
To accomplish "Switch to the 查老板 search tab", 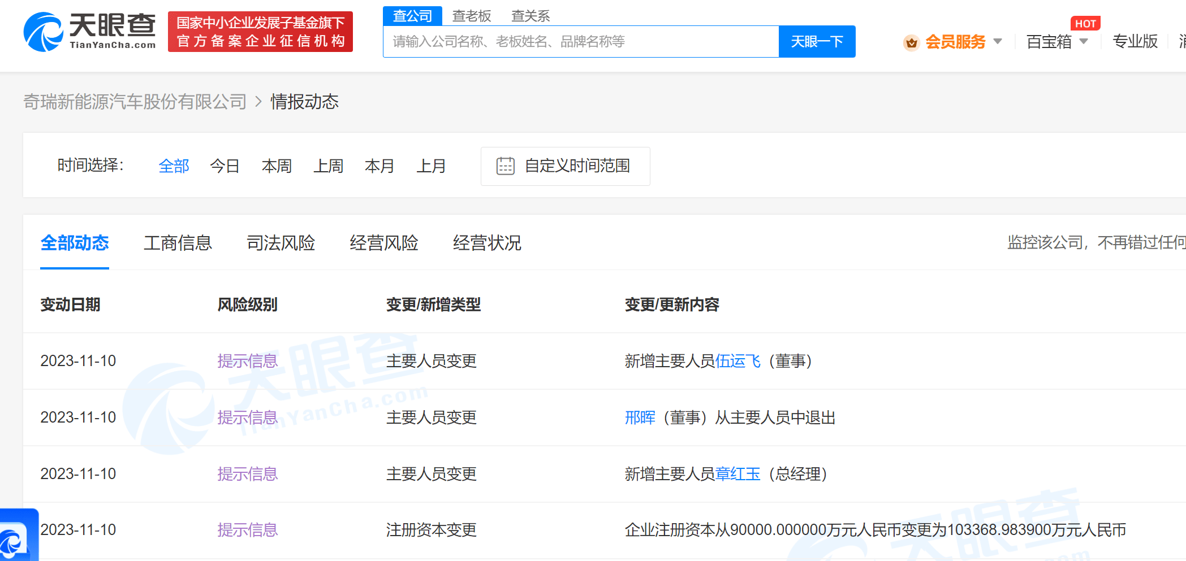I will (x=472, y=16).
